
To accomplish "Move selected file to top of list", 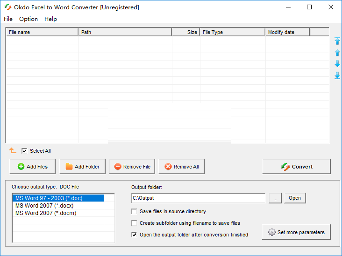I will 337,41.
